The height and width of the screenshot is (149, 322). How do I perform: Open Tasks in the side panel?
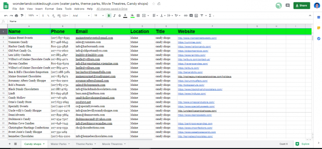[318, 38]
